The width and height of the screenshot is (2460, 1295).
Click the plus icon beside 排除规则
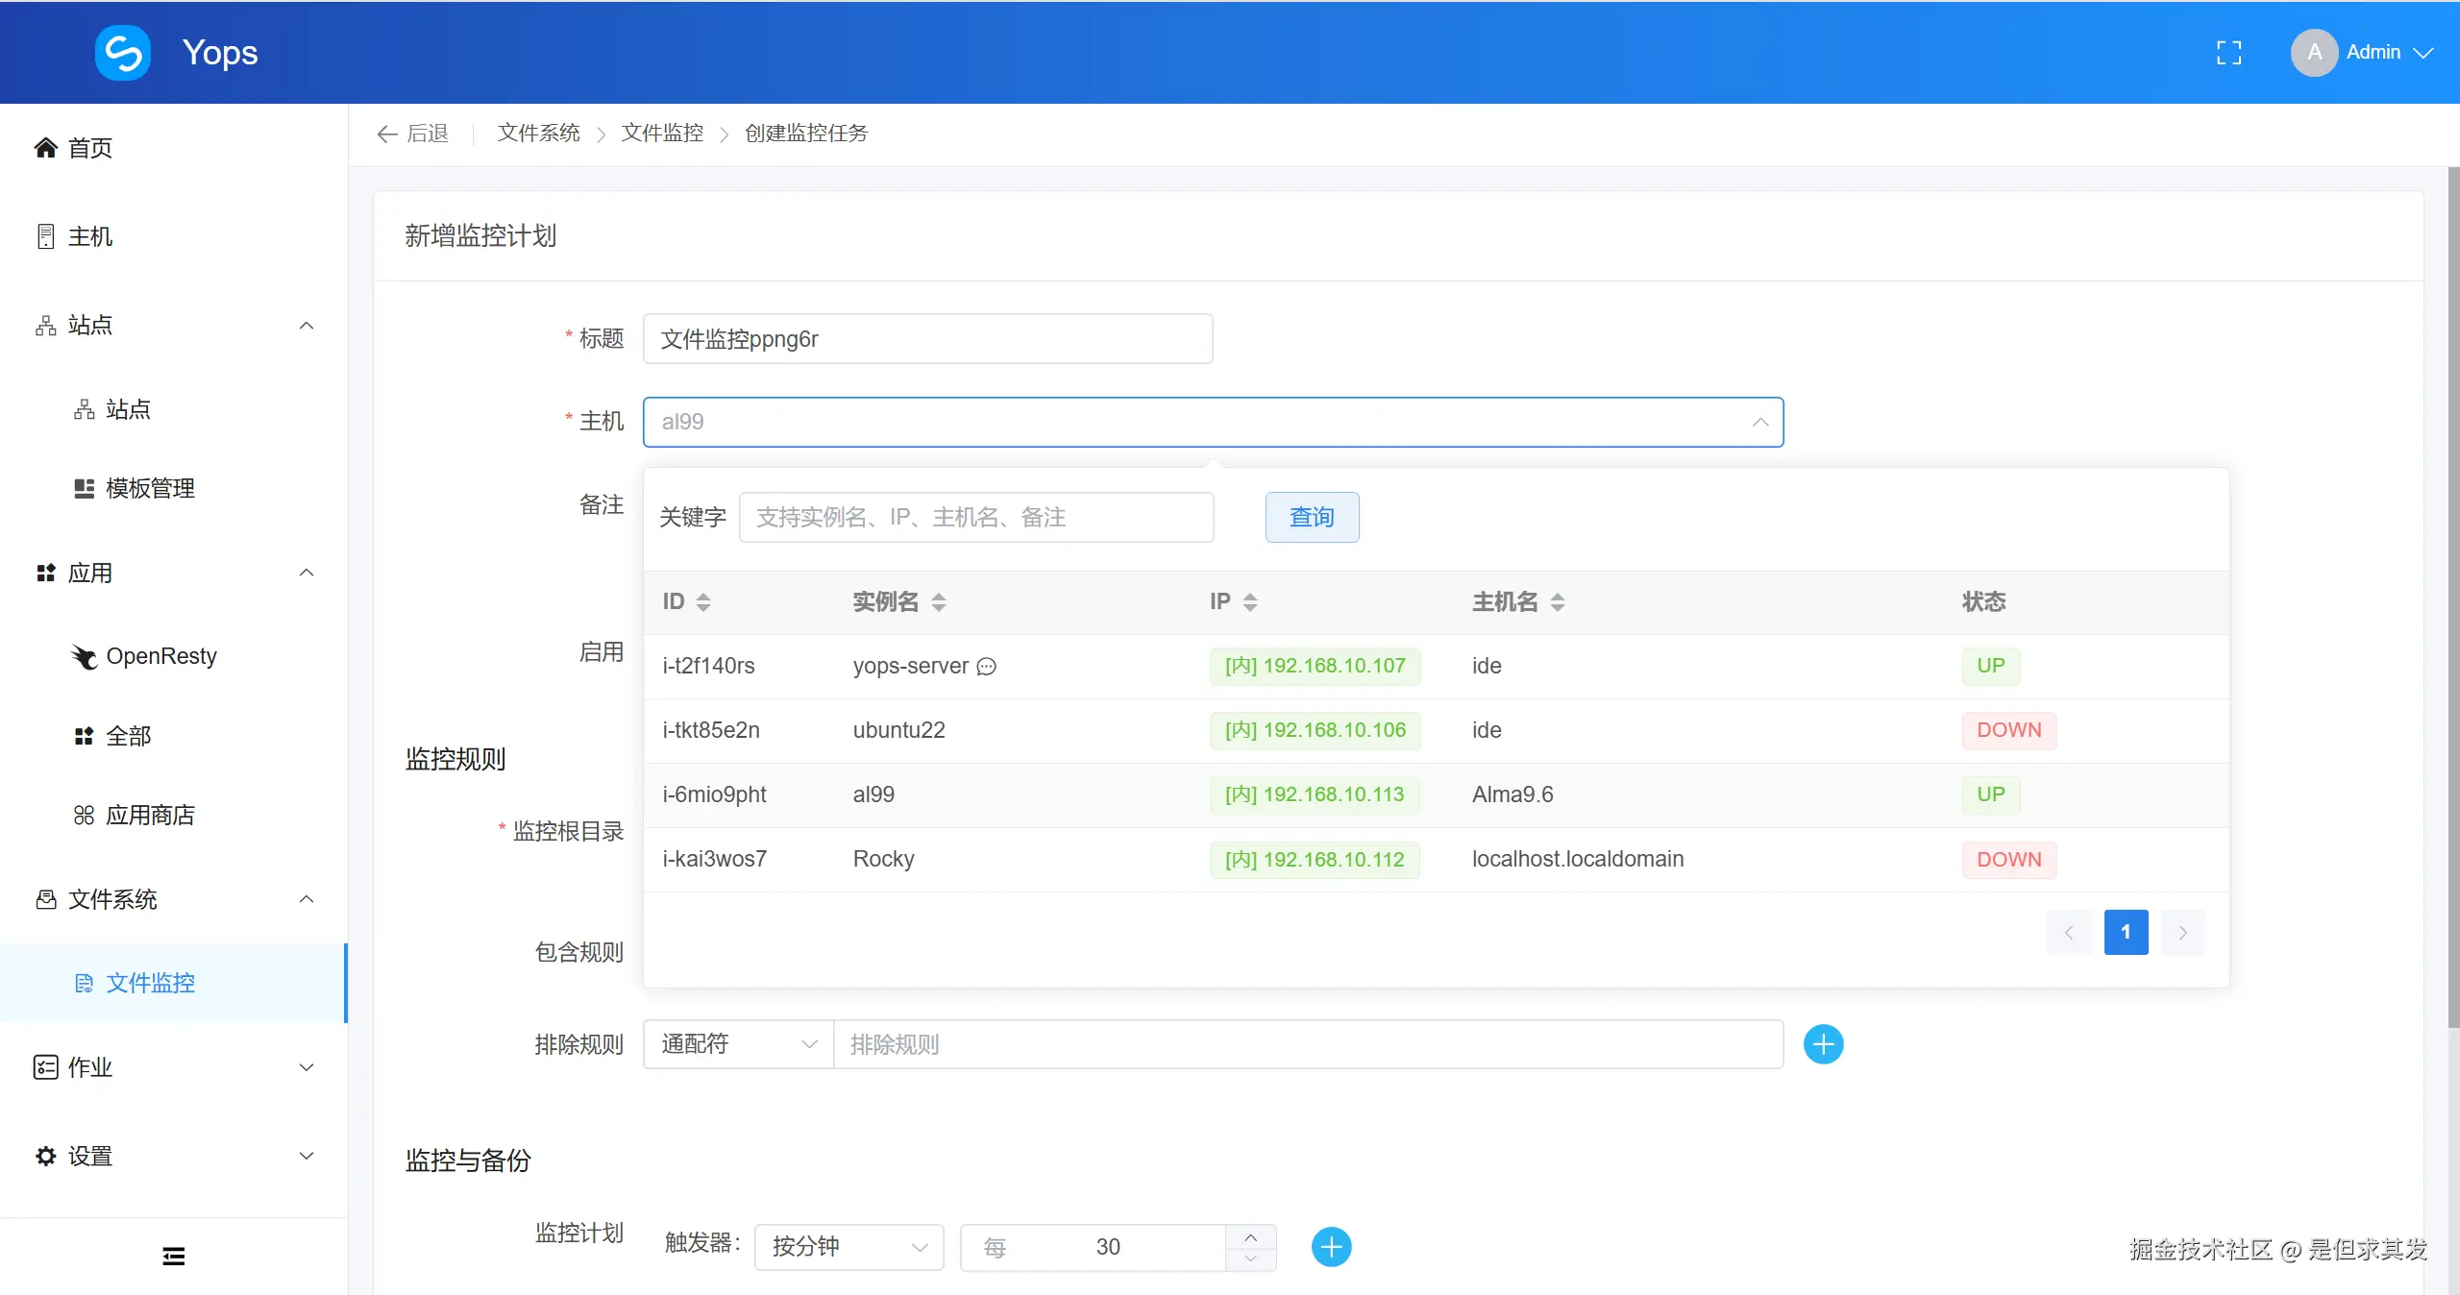(x=1823, y=1043)
